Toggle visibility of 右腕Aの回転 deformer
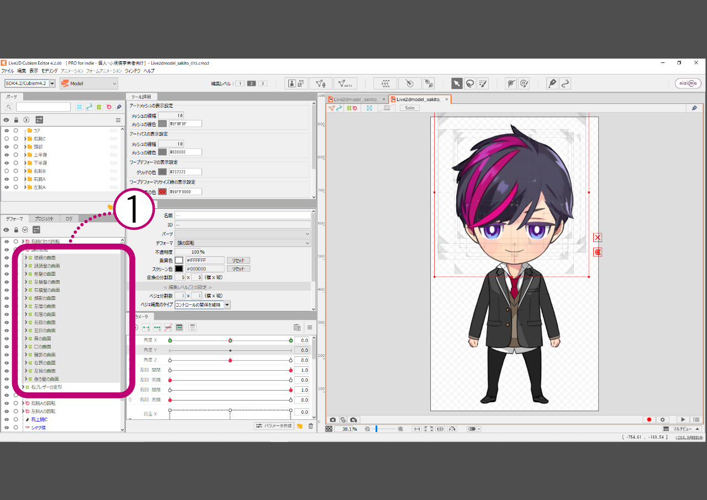This screenshot has width=707, height=500. click(7, 403)
